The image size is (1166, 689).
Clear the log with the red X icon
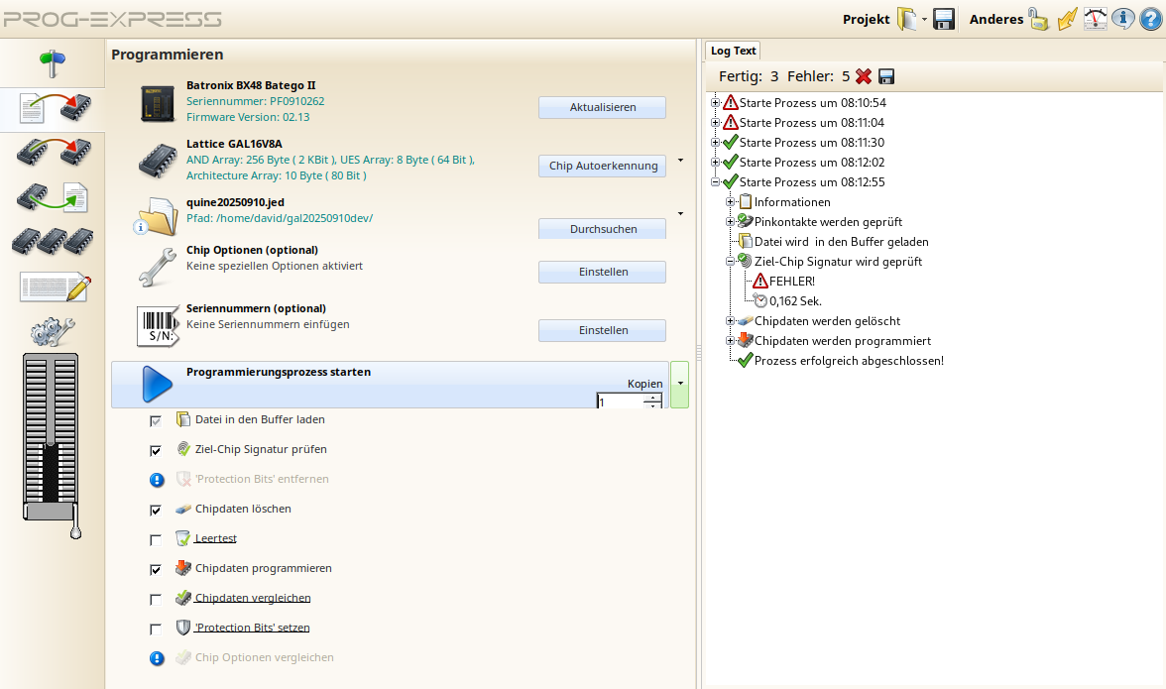[864, 76]
